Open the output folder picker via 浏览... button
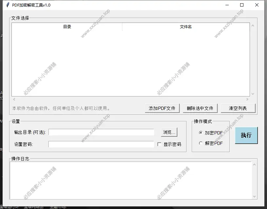Viewport: 267px width, 209px height. (170, 132)
